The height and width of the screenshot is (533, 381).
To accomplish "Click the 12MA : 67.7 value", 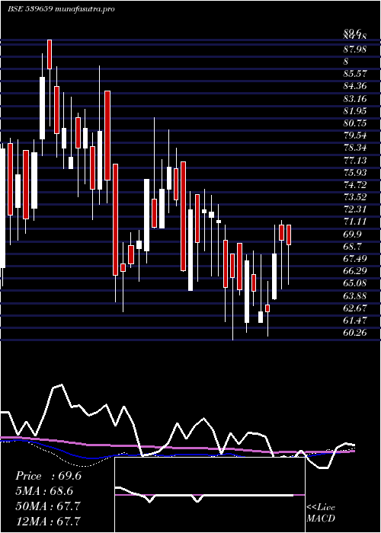I will (x=48, y=521).
